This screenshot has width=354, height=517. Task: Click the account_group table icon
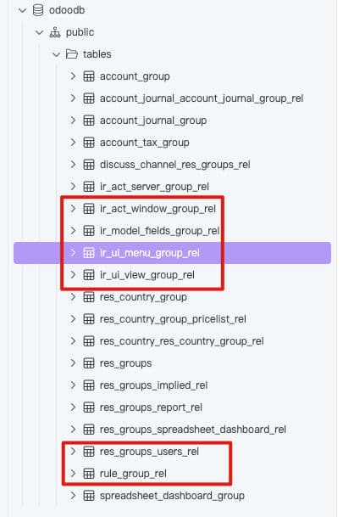[x=89, y=76]
